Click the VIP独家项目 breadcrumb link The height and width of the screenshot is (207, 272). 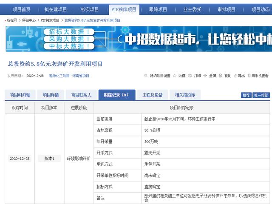tap(50, 20)
